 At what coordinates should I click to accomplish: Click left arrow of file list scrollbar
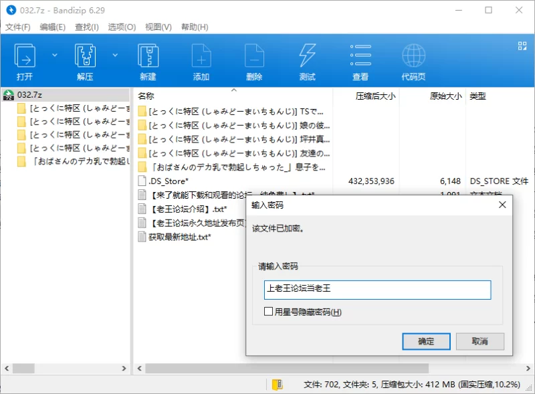pos(139,369)
